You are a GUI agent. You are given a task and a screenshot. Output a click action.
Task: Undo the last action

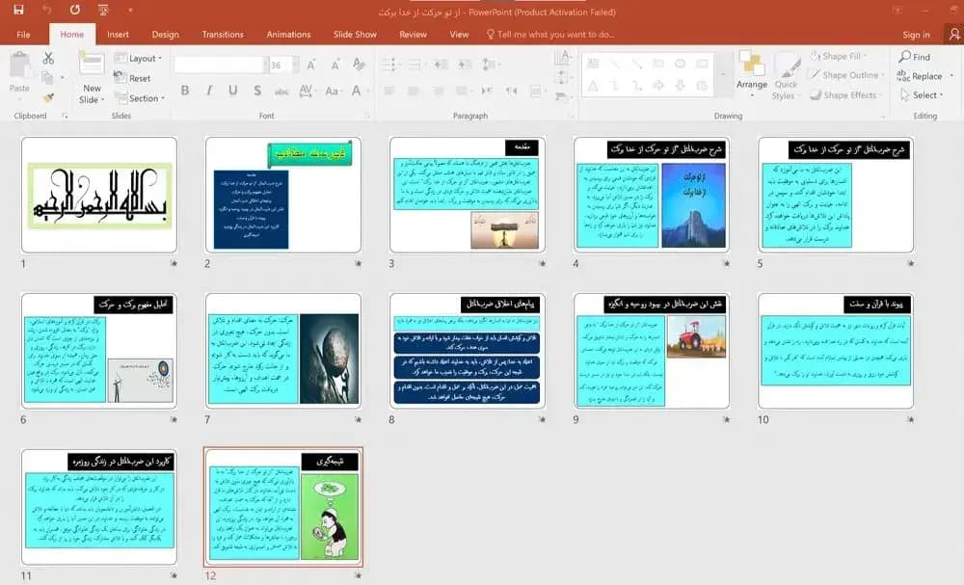(46, 10)
